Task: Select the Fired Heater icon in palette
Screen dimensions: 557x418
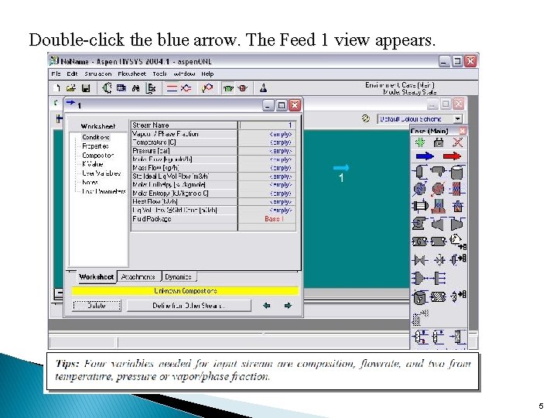Action: [x=457, y=206]
